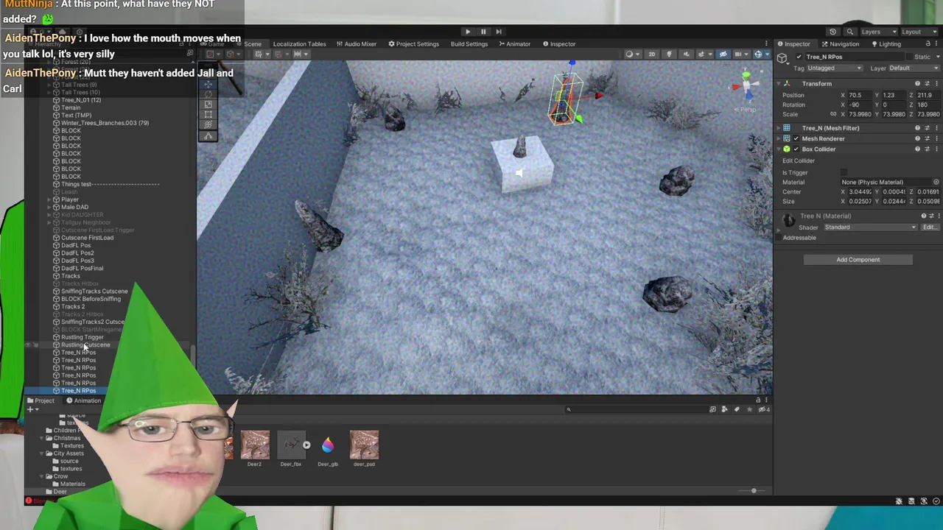Switch to the Animation tab

(84, 400)
